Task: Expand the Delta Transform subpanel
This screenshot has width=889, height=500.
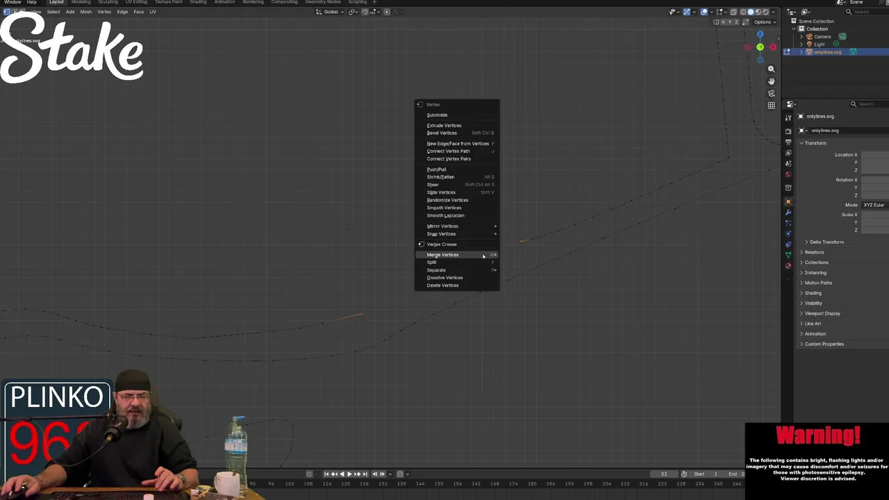Action: (826, 242)
